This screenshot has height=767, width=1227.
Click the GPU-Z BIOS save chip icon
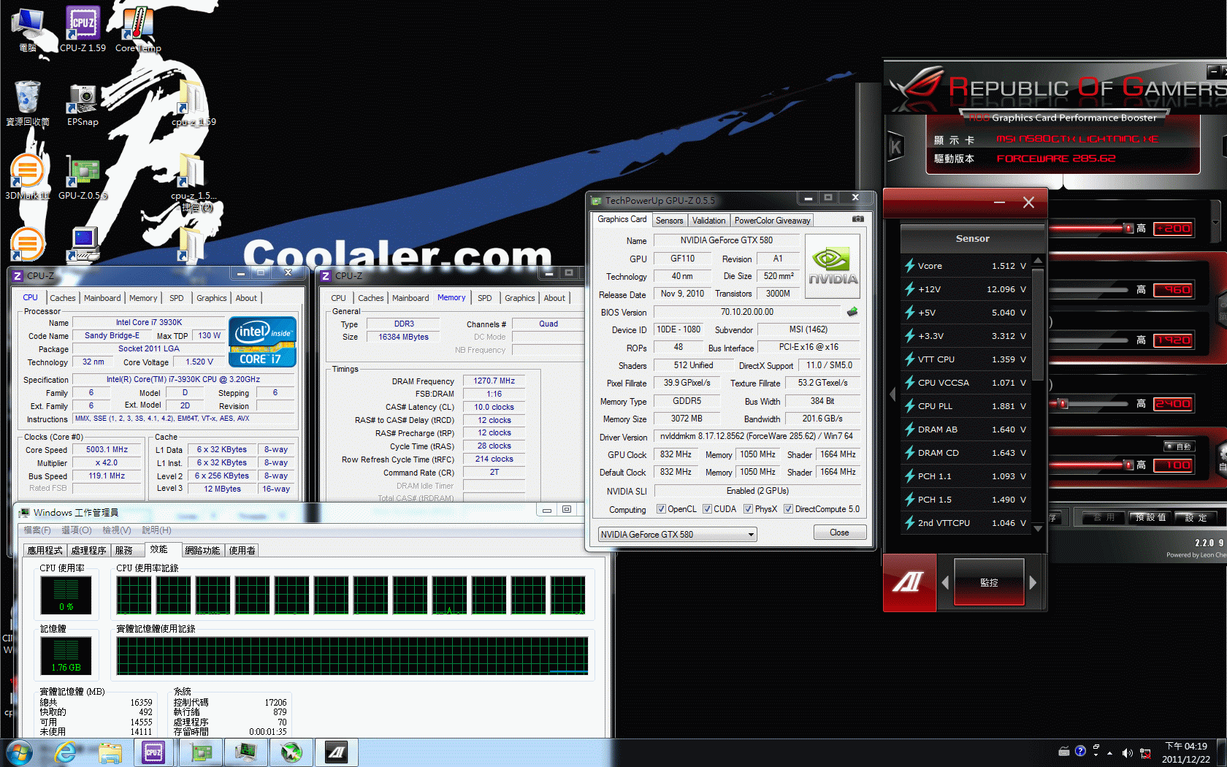[x=852, y=312]
